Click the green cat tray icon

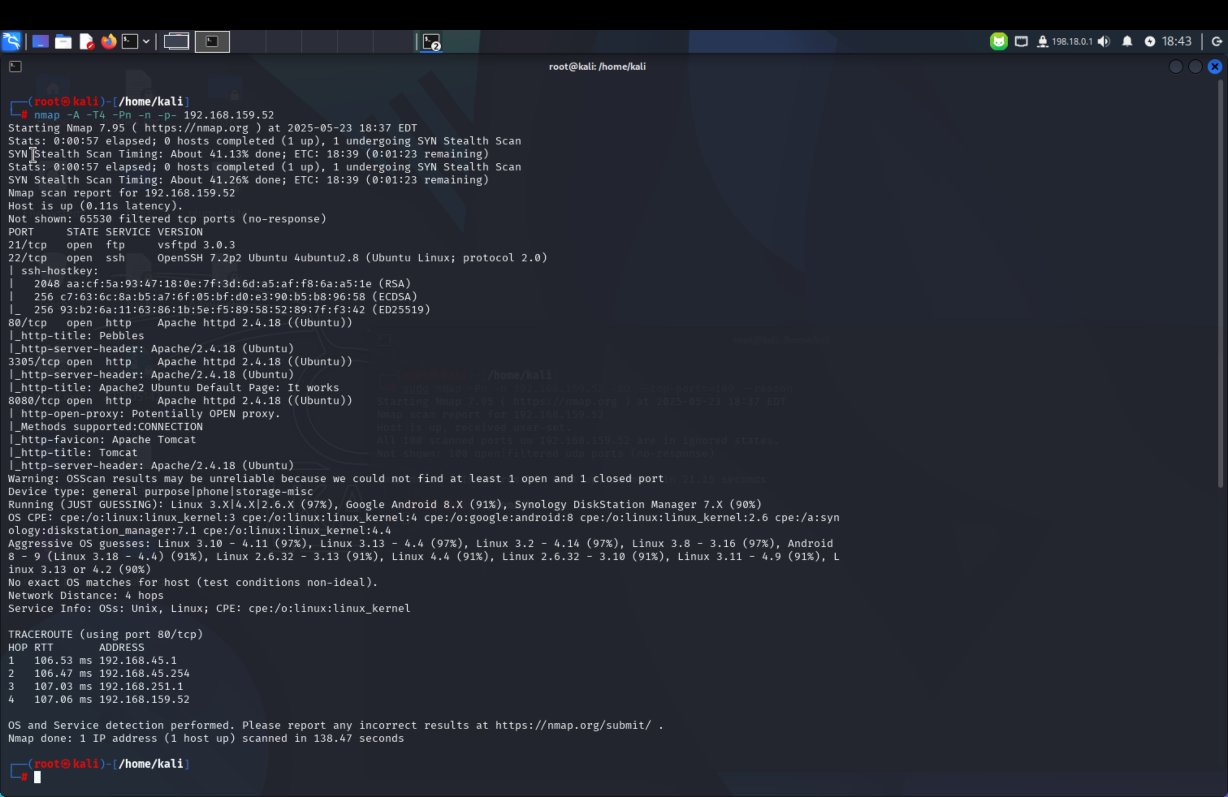(x=999, y=41)
